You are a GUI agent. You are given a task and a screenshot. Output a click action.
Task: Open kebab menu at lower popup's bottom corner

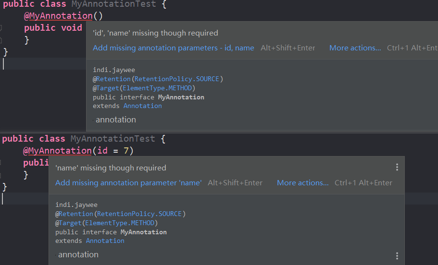[397, 256]
